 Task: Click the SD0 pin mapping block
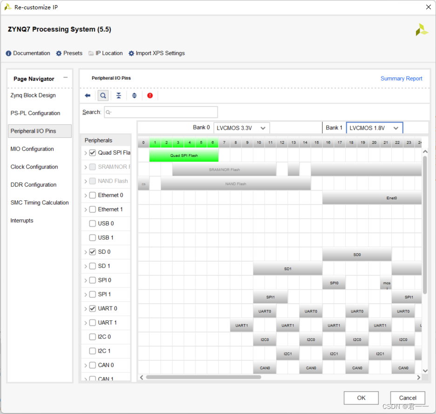point(357,255)
